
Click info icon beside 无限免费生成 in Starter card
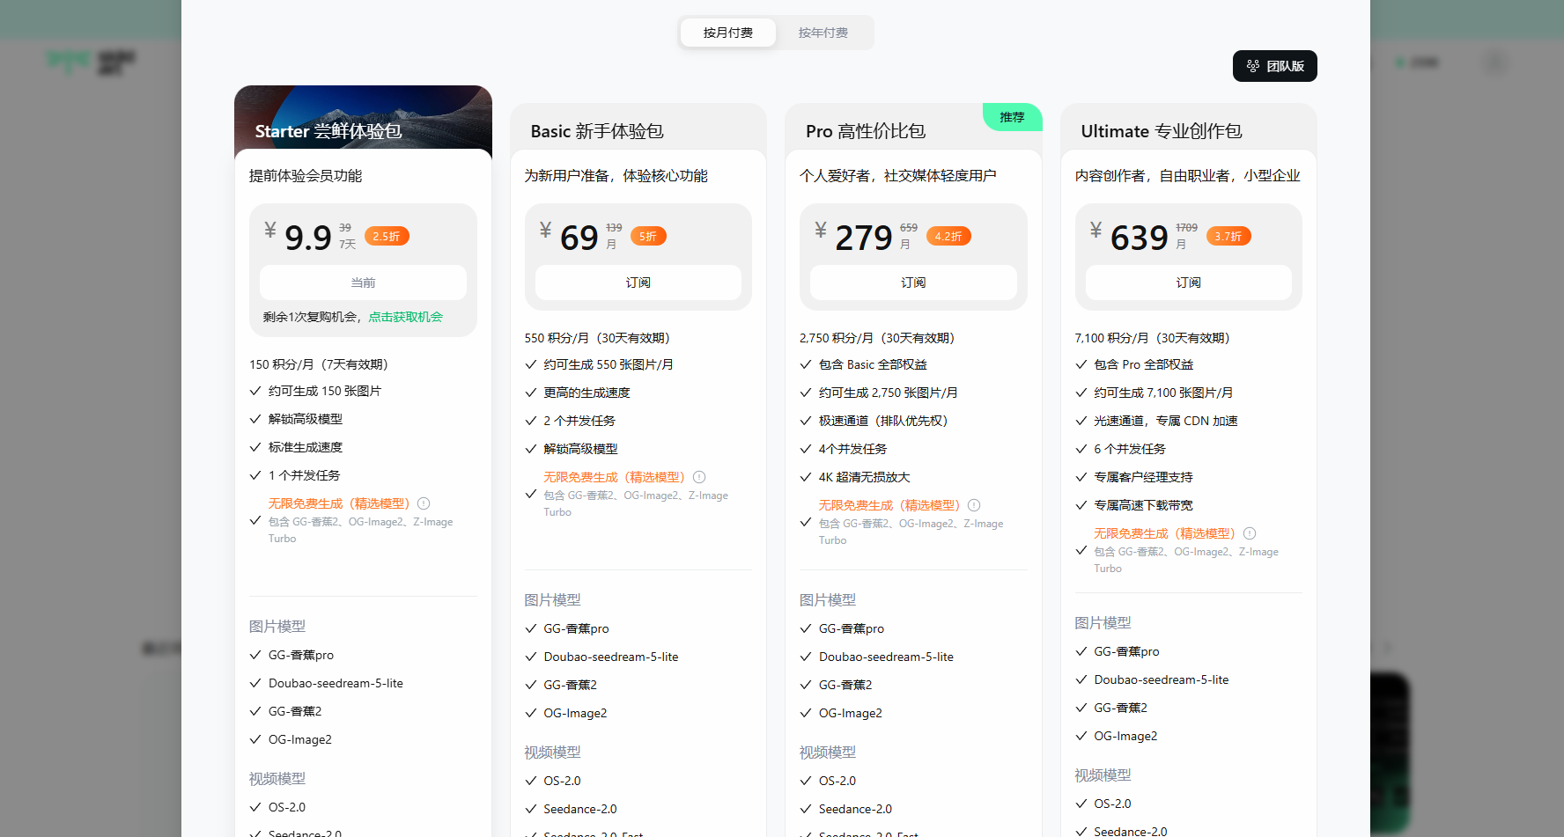[424, 503]
